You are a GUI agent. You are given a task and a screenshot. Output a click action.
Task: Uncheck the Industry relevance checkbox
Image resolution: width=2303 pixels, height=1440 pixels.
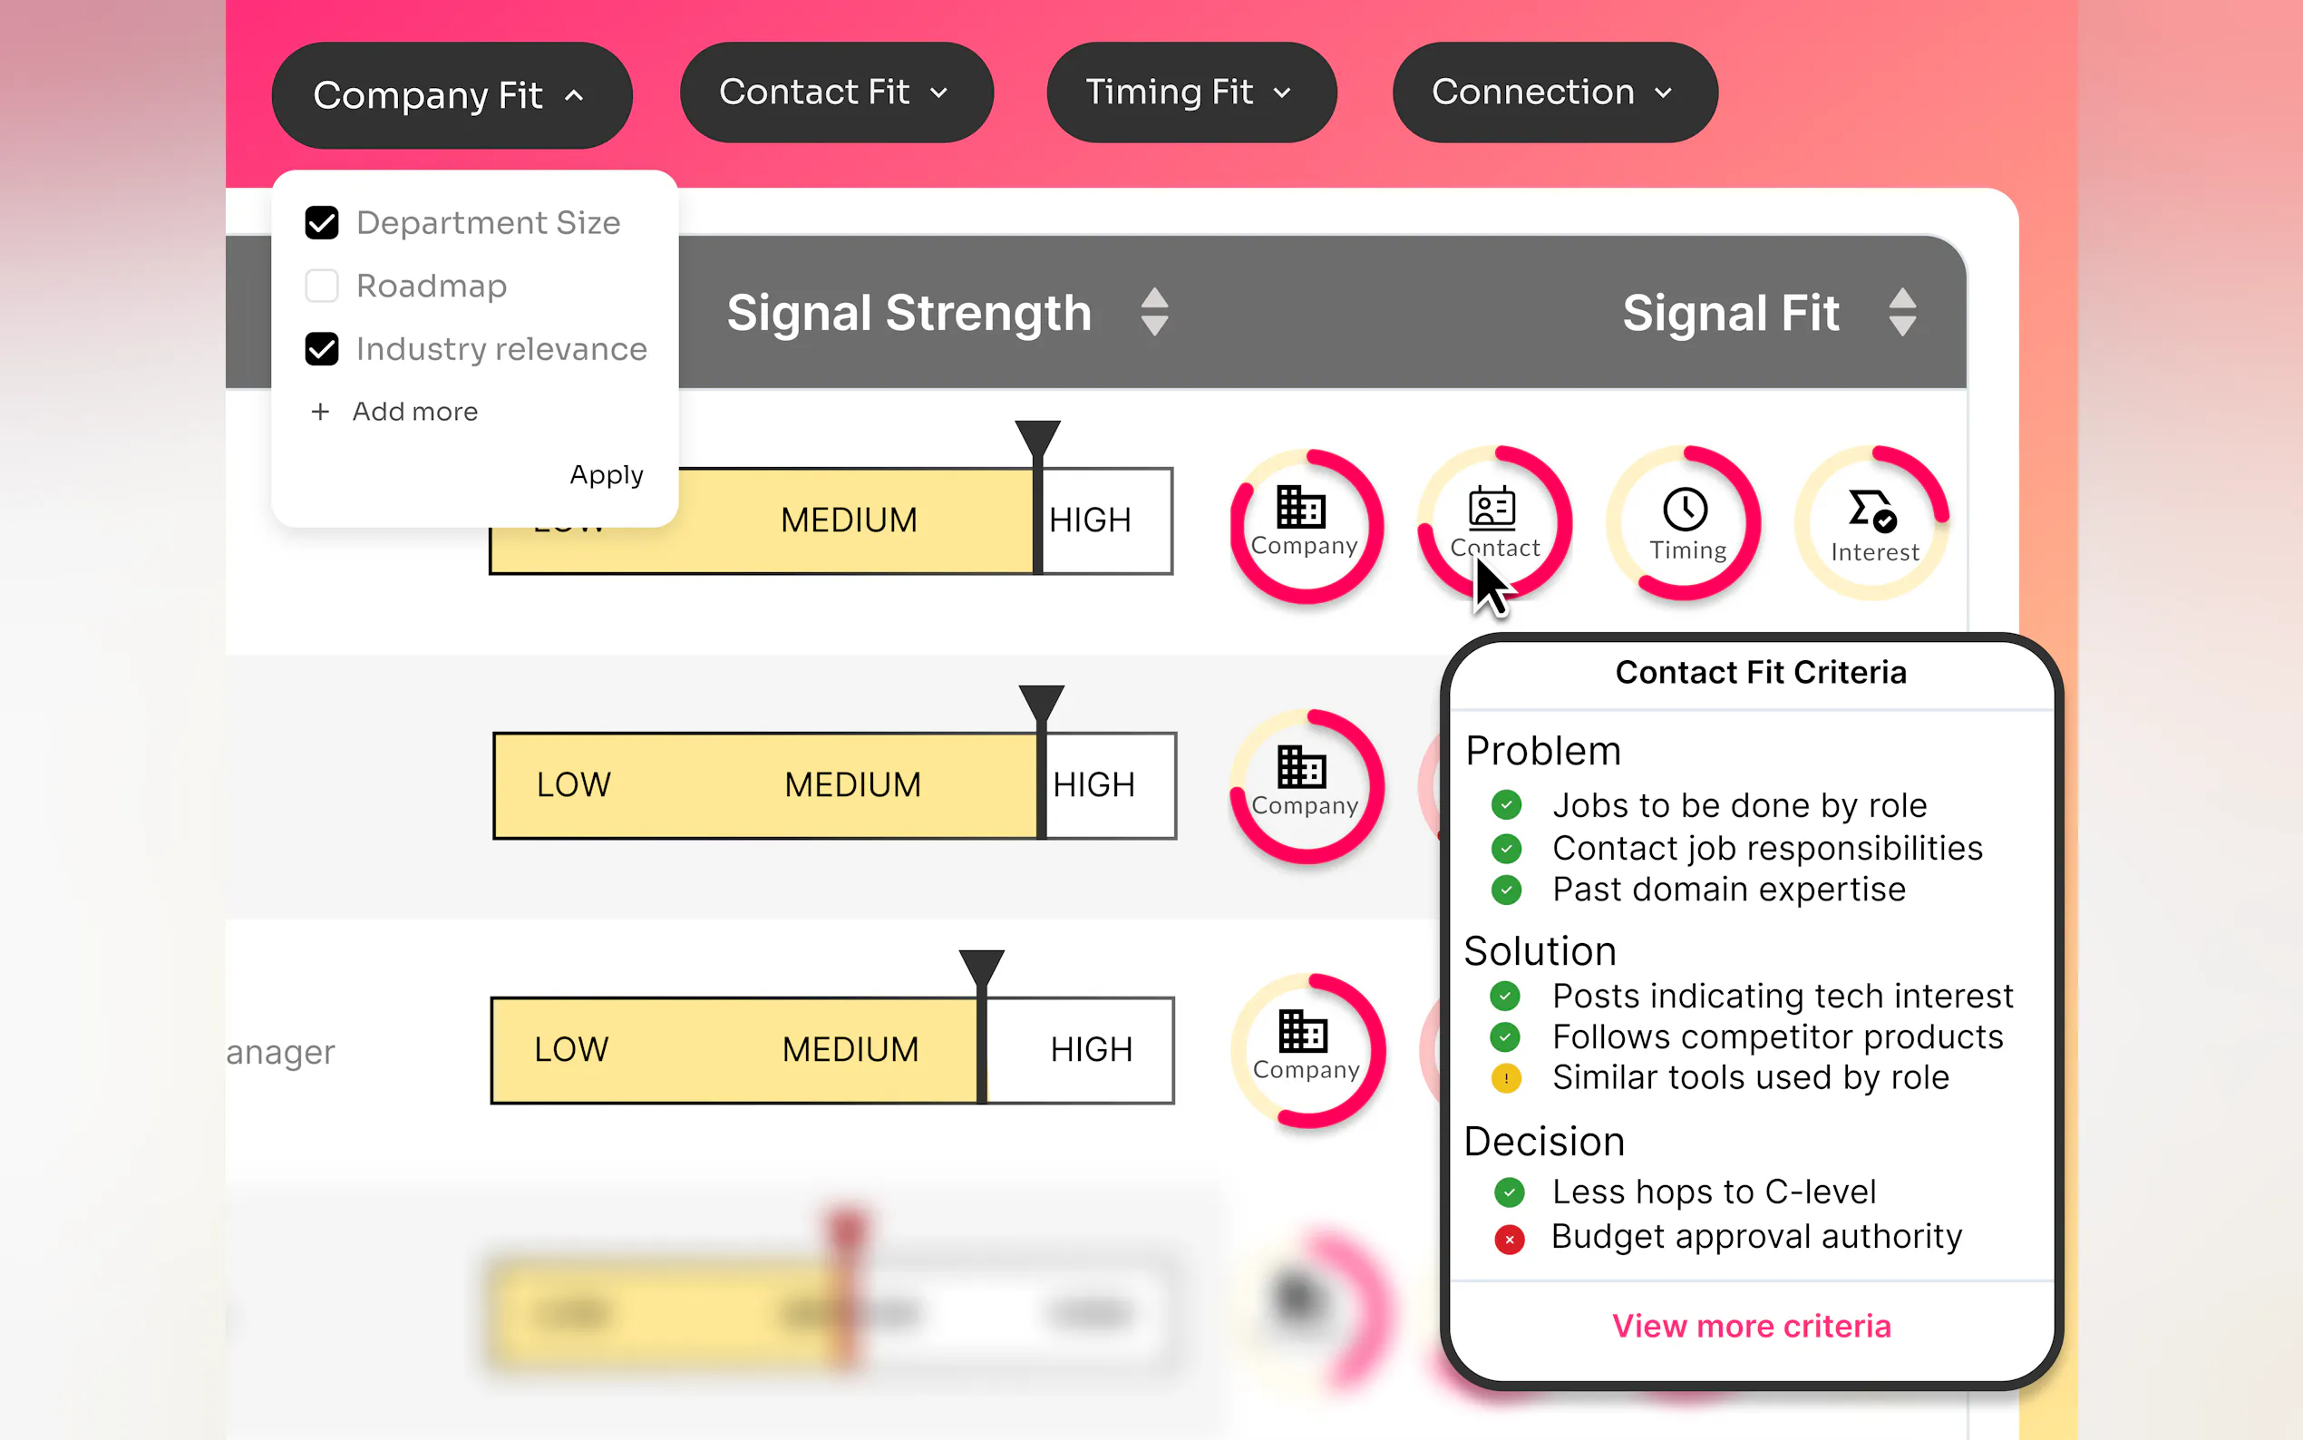pyautogui.click(x=322, y=349)
